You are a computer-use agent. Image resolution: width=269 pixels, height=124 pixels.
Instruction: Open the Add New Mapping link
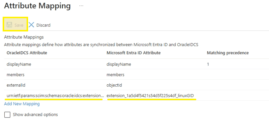pos(22,104)
